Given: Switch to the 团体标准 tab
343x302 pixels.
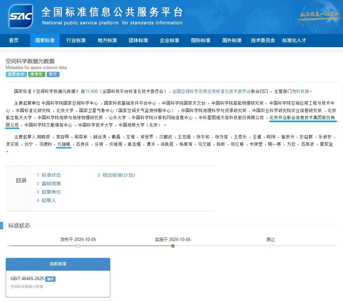Looking at the screenshot, I should tap(138, 40).
